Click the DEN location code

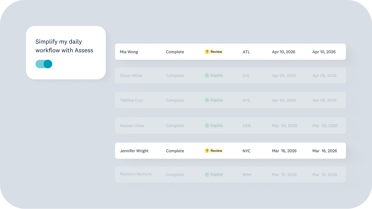(247, 126)
